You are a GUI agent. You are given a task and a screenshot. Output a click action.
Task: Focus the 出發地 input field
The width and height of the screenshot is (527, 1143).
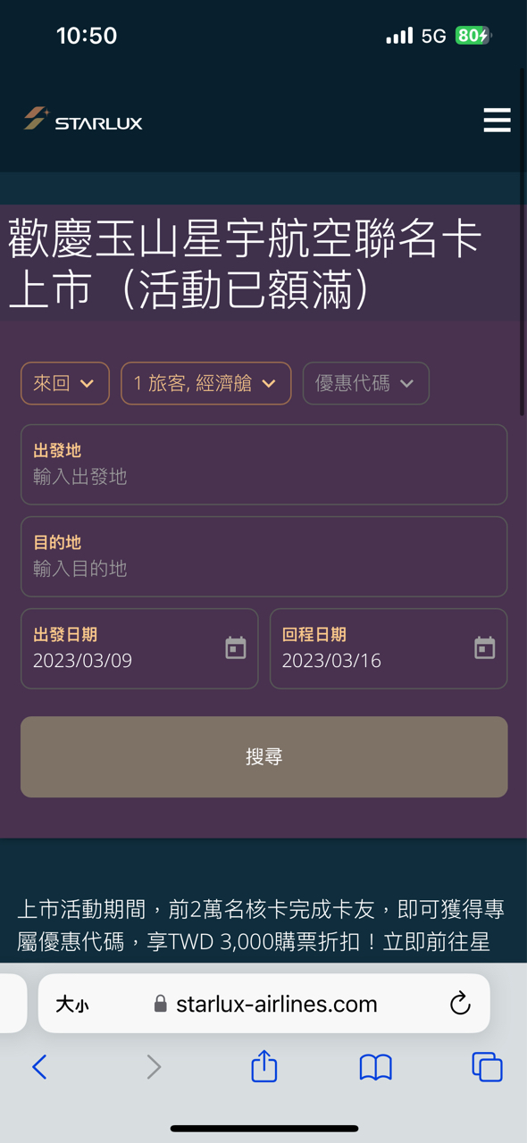264,464
